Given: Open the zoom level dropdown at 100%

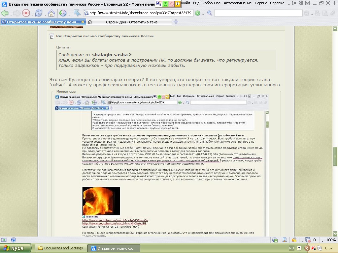Looking at the screenshot, I should [322, 240].
